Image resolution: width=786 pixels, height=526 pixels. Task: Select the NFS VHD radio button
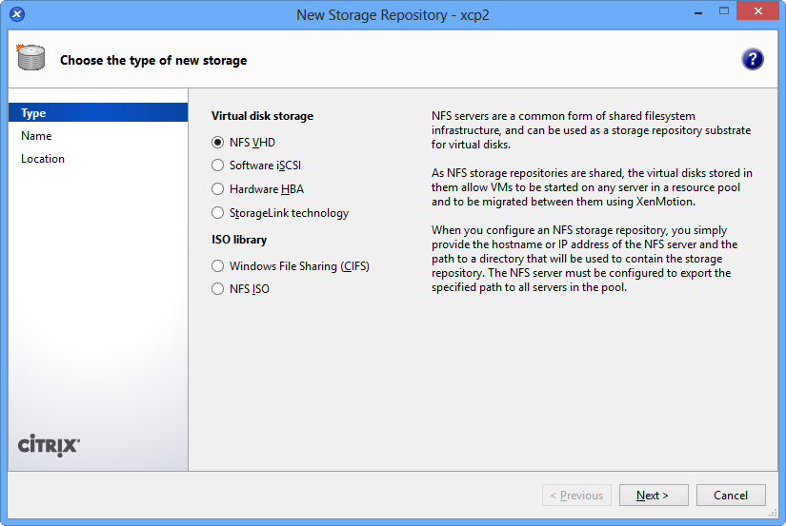click(218, 143)
